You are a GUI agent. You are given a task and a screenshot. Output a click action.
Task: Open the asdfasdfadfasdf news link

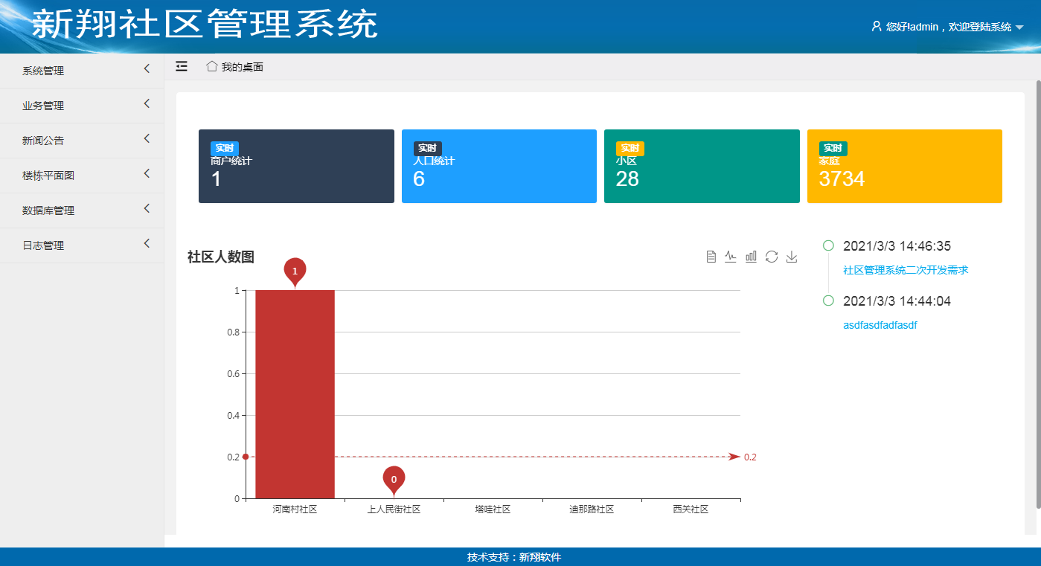coord(880,326)
